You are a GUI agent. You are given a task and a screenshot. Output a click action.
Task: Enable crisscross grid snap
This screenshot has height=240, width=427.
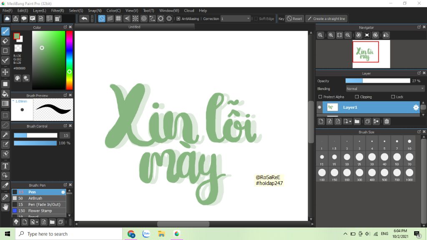[x=118, y=19]
